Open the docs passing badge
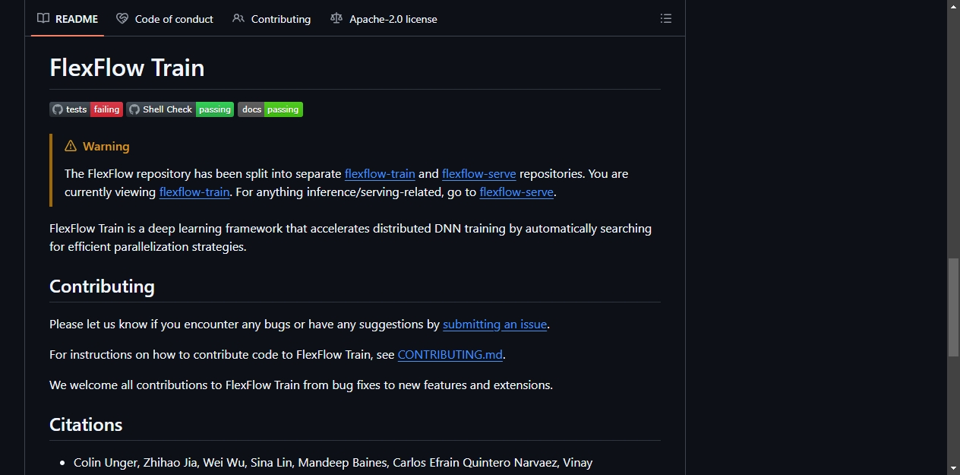This screenshot has height=475, width=960. [270, 109]
